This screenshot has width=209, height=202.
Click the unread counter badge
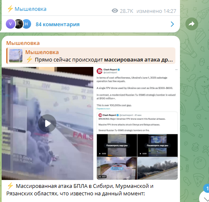[207, 188]
